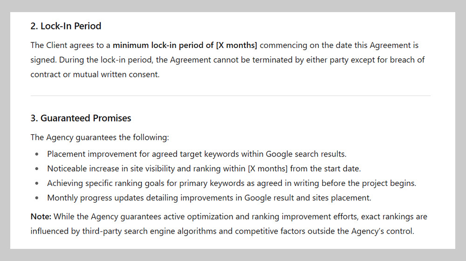This screenshot has height=261, width=466.
Task: Click the bold "[X months]" placeholder in Lock-In paragraph
Action: (237, 46)
